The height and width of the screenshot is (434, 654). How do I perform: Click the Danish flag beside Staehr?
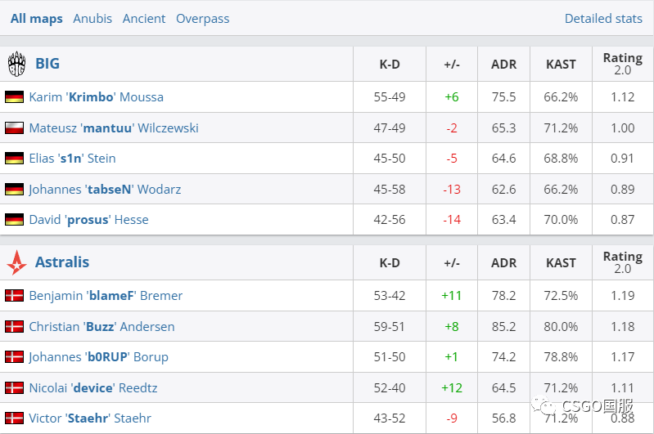point(14,418)
